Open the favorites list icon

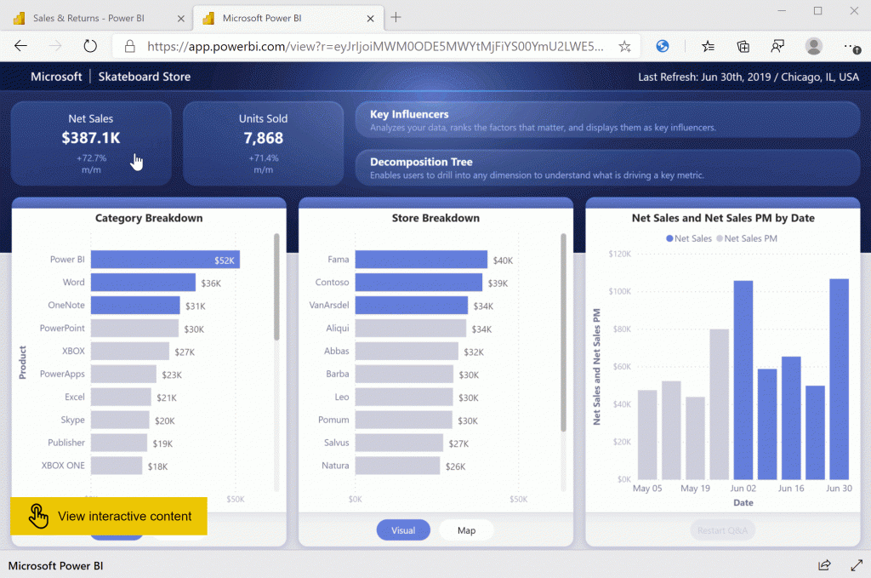pos(708,46)
